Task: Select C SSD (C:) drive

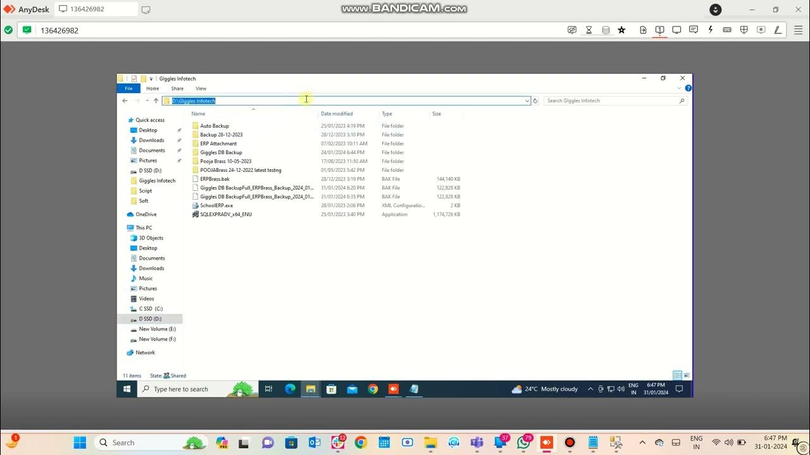Action: click(x=151, y=308)
